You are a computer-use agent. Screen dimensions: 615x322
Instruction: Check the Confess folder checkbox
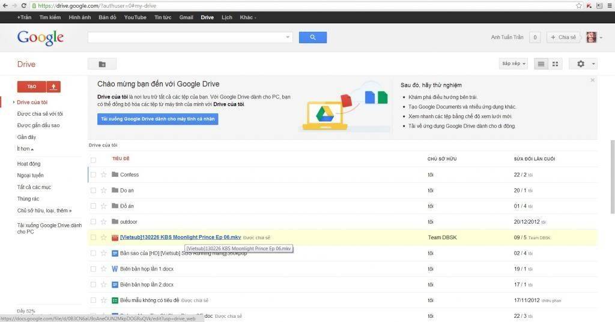(93, 174)
